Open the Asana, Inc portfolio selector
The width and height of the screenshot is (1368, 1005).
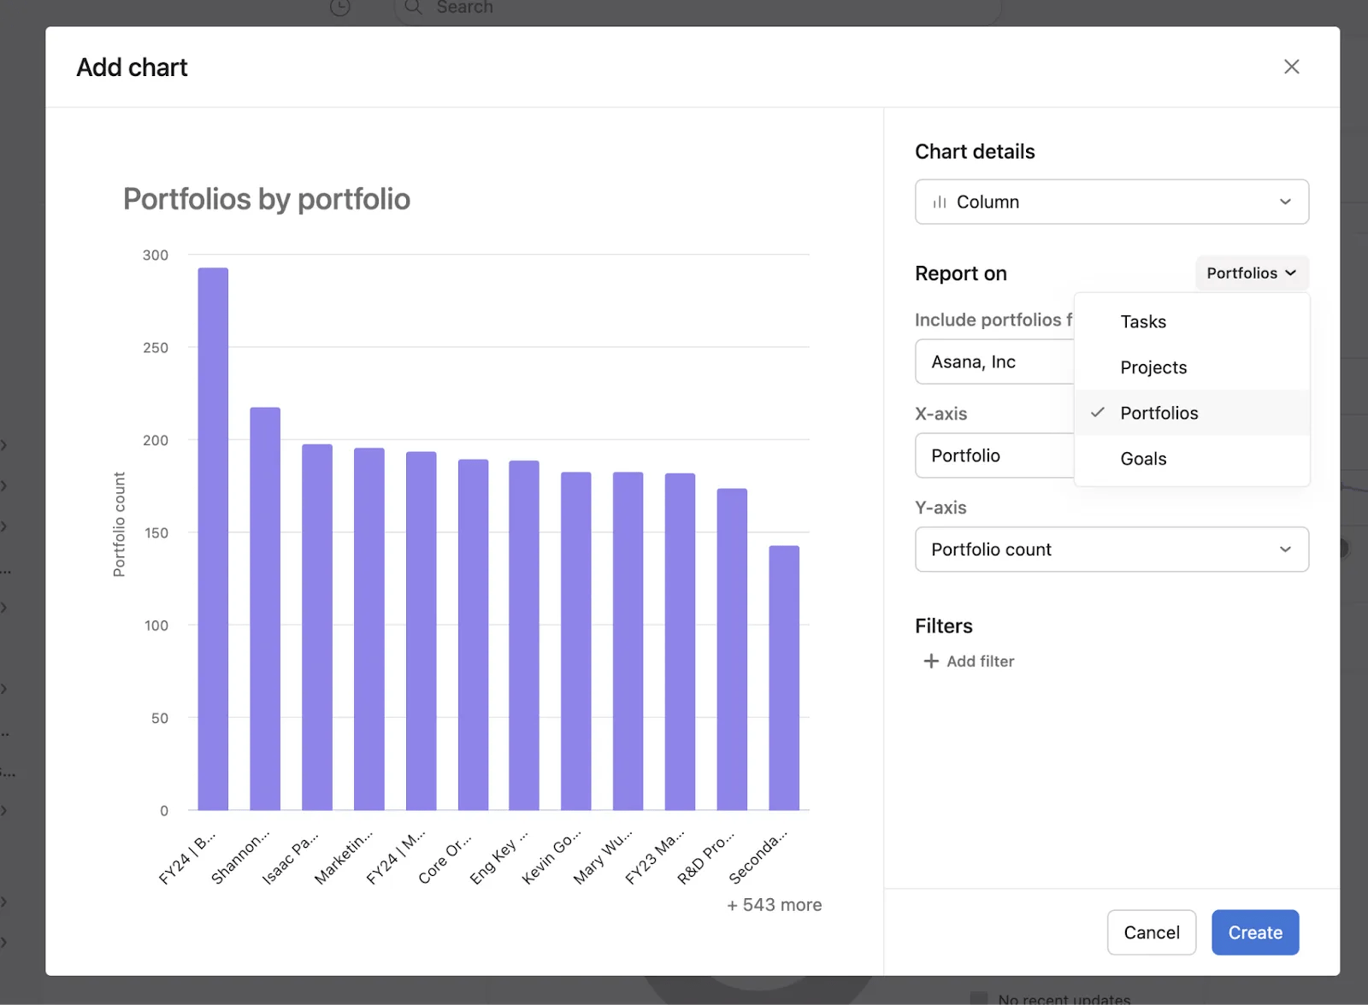(x=992, y=361)
